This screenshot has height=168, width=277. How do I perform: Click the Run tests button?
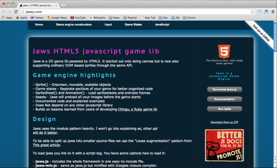tap(224, 109)
